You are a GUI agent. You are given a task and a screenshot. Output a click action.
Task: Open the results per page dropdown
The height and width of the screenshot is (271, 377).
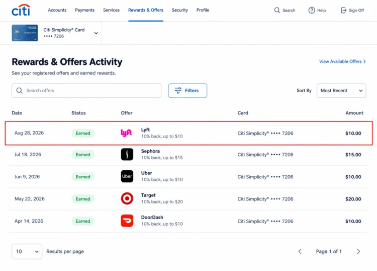(27, 251)
